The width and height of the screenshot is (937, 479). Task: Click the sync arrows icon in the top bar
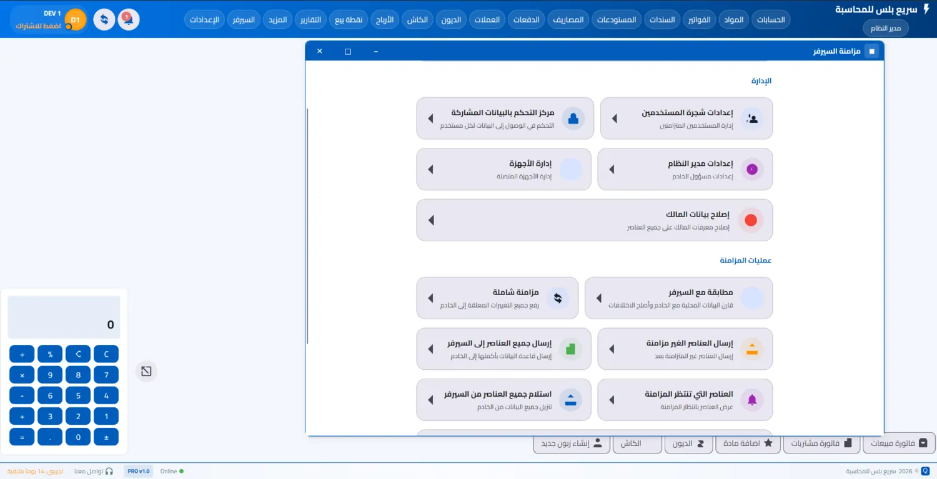[x=104, y=19]
